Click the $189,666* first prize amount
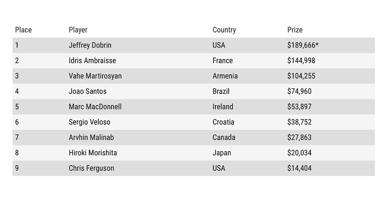 303,45
